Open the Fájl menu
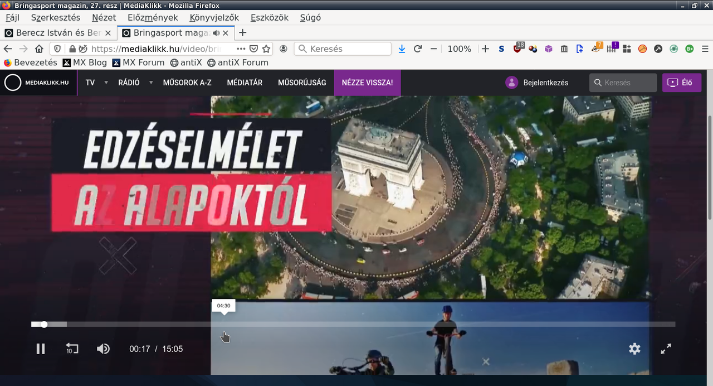 (12, 17)
